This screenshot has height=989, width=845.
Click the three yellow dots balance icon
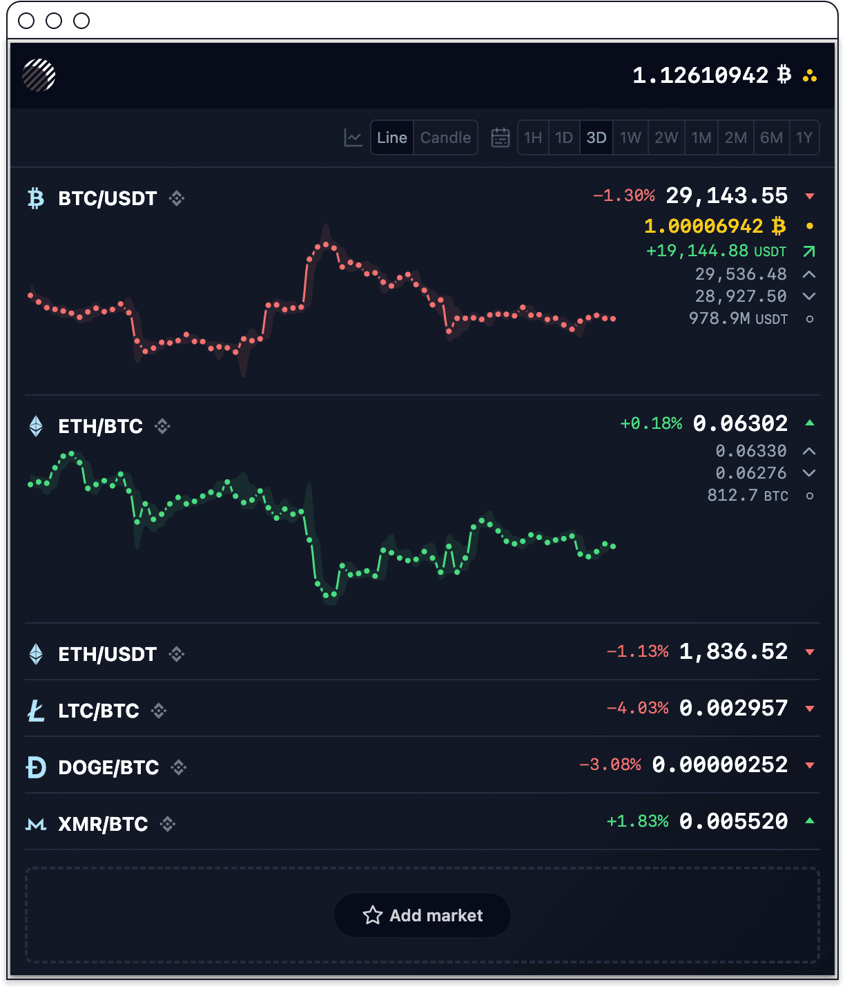point(810,75)
